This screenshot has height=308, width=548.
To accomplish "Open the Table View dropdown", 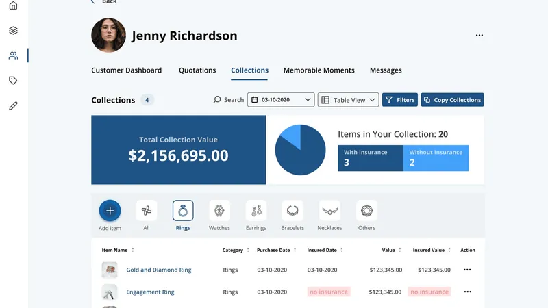I will pyautogui.click(x=348, y=99).
